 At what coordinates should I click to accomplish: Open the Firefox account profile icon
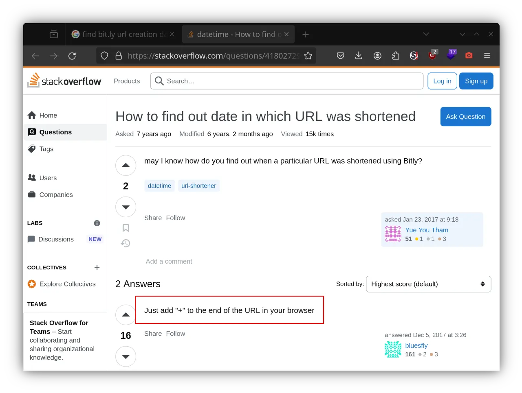(377, 56)
